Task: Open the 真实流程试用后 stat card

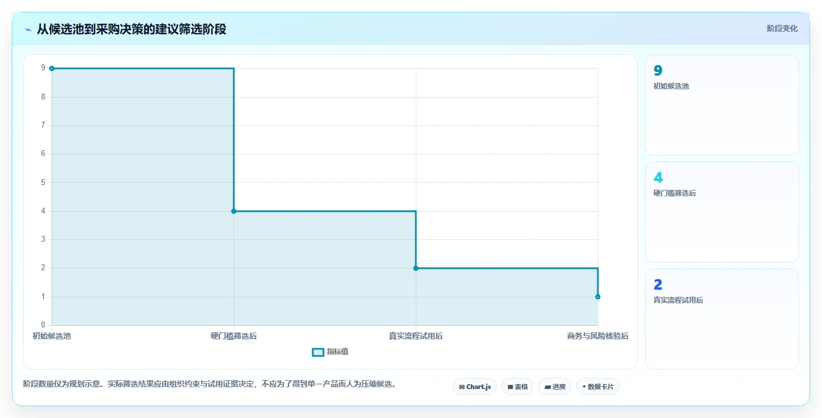Action: coord(722,319)
